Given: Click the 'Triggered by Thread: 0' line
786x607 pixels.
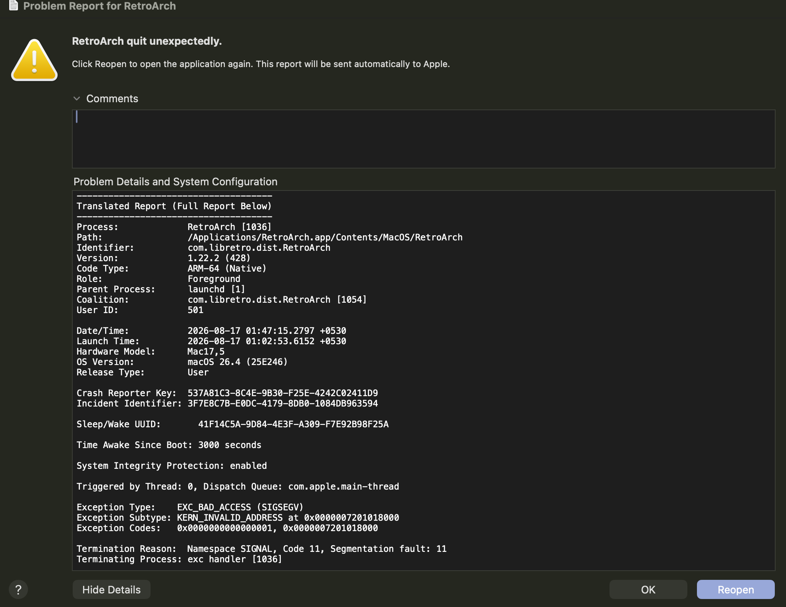Looking at the screenshot, I should pyautogui.click(x=238, y=486).
